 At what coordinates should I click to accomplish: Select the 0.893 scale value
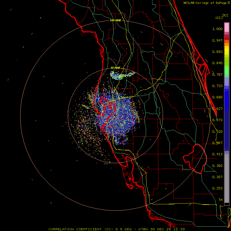tap(217, 52)
